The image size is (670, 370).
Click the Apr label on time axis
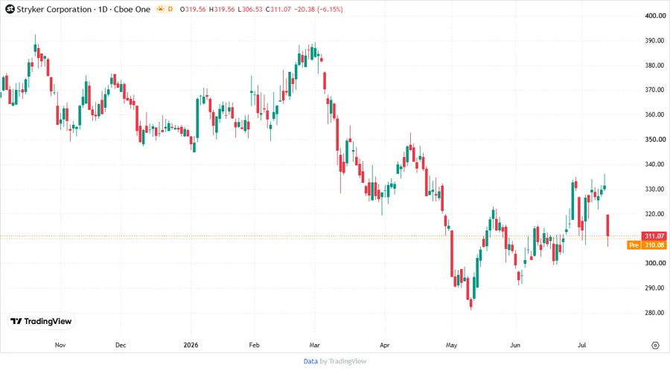[x=385, y=345]
